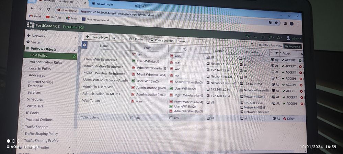Open Internet Service Database

point(41,84)
